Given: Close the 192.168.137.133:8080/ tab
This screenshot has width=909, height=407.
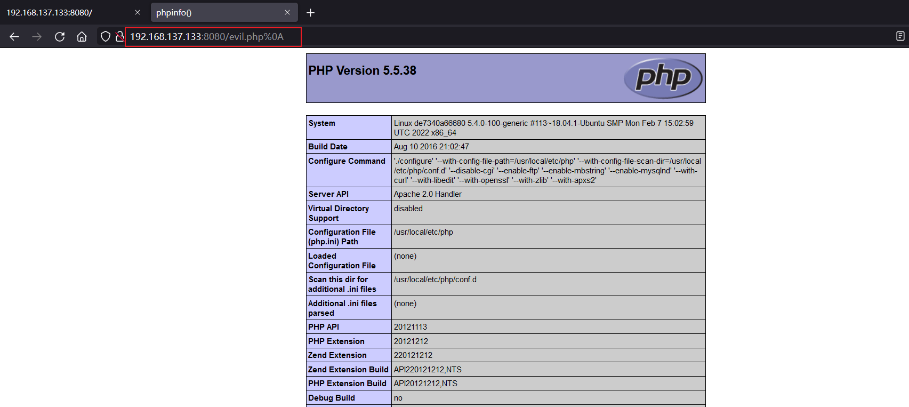Looking at the screenshot, I should [138, 12].
